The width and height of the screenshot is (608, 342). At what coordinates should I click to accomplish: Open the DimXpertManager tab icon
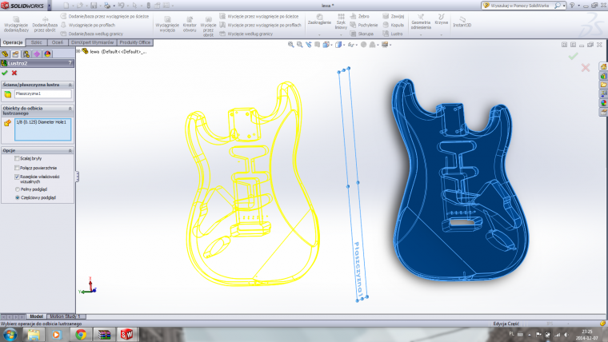click(x=37, y=54)
